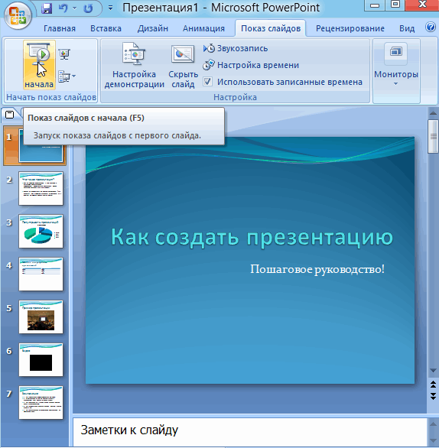
Task: Click the notes pane scroll up arrow
Action: (x=433, y=424)
